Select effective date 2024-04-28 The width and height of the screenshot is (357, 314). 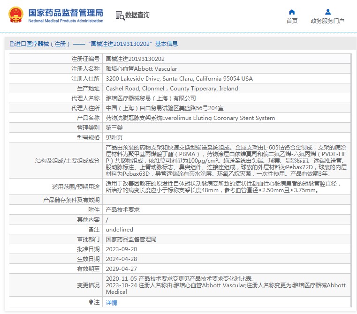click(x=122, y=259)
